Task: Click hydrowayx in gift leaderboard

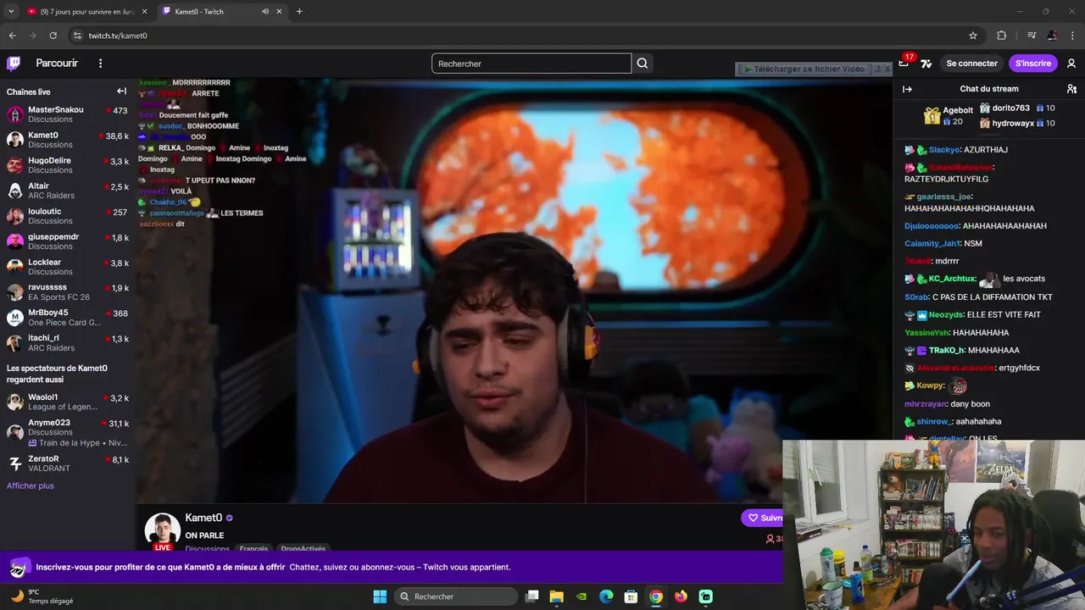Action: coord(1017,124)
